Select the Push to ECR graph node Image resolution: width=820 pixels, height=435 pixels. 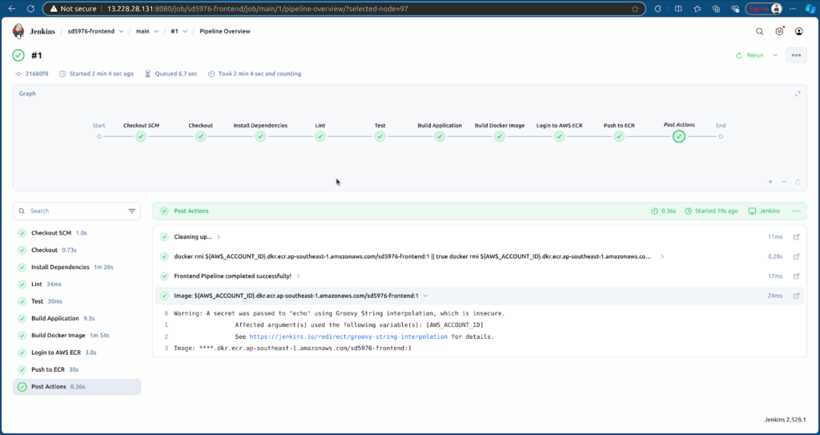pyautogui.click(x=619, y=137)
